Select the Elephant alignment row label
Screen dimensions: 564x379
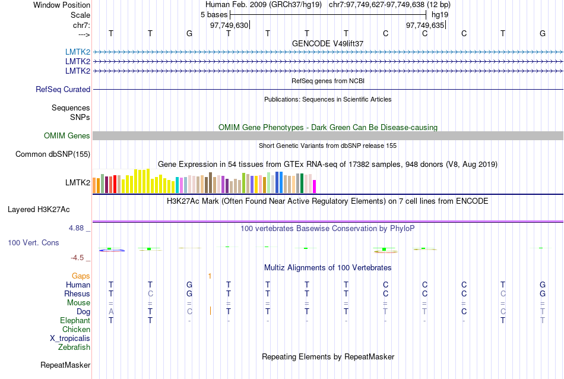click(75, 320)
